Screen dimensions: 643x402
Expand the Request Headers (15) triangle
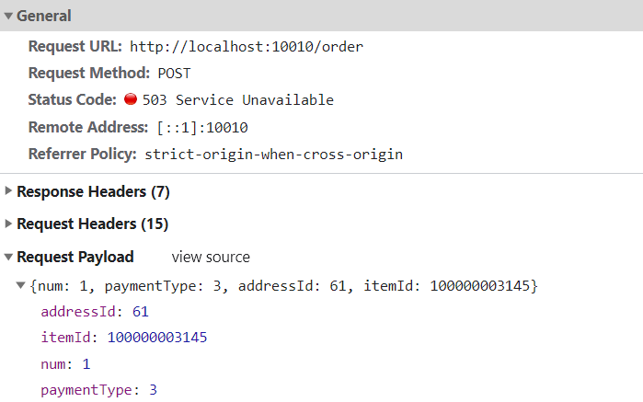[x=8, y=224]
